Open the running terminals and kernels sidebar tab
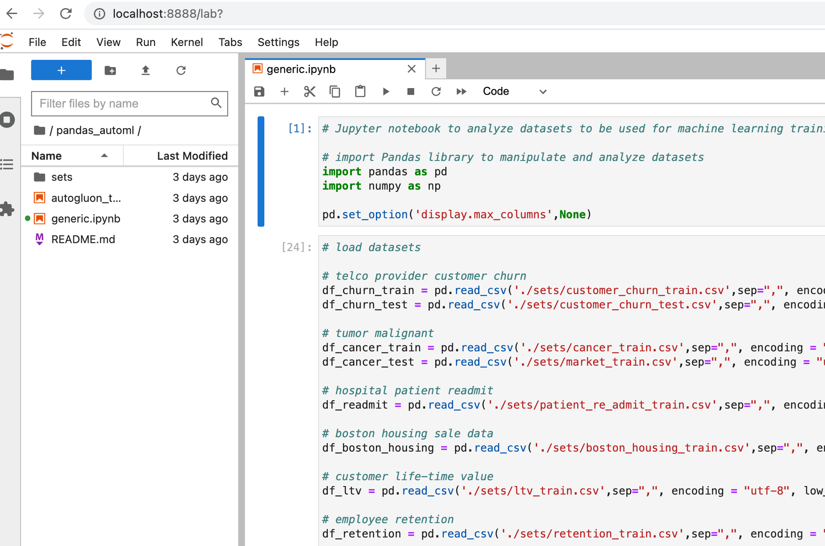 pos(7,120)
